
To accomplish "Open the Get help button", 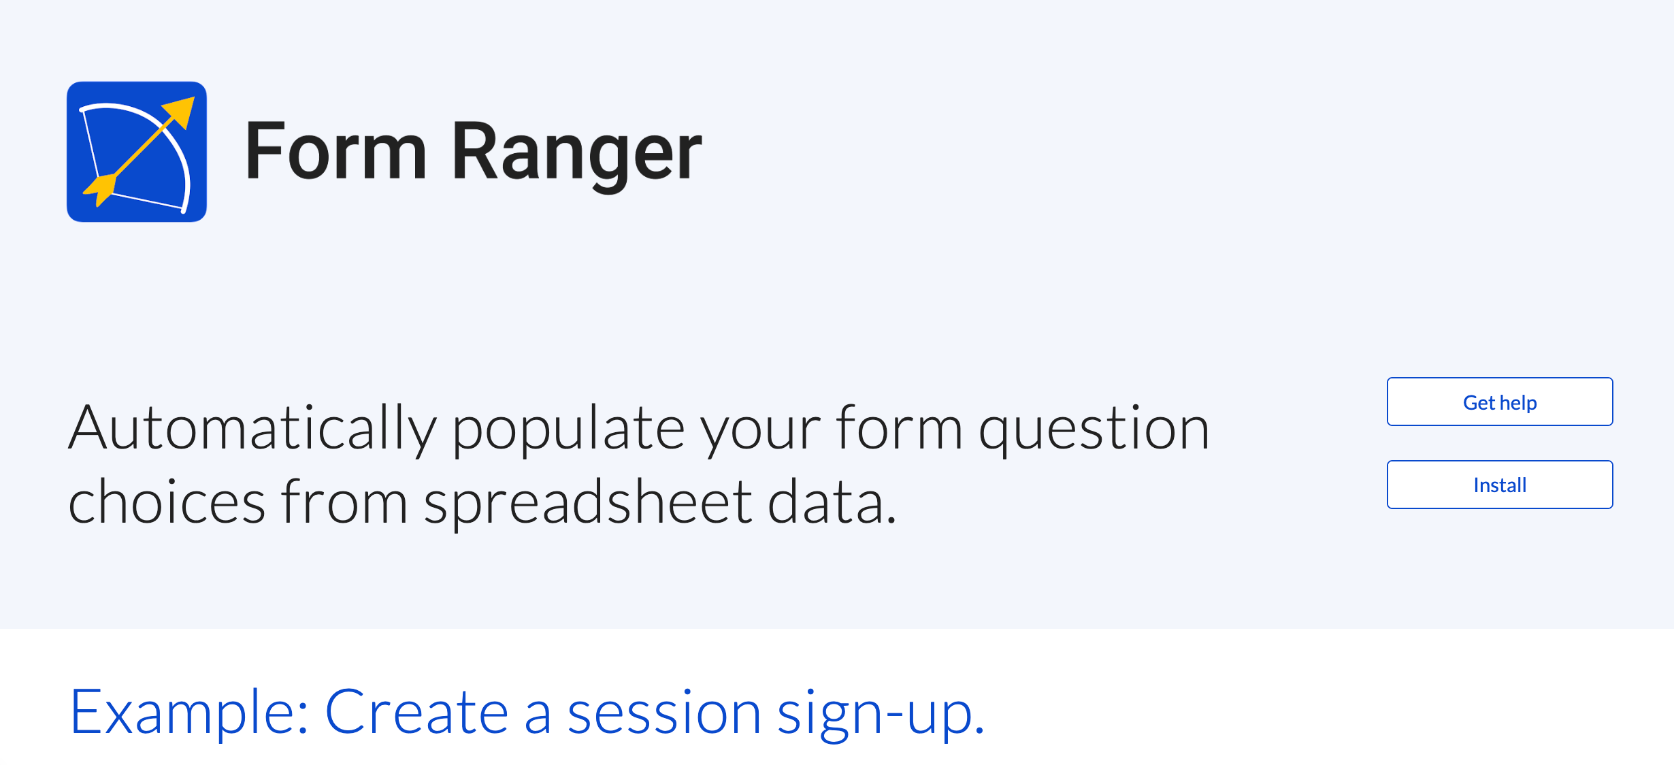I will [x=1500, y=402].
